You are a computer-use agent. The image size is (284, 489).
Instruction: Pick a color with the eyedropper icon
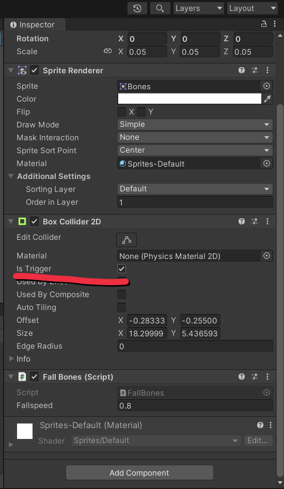(x=267, y=99)
